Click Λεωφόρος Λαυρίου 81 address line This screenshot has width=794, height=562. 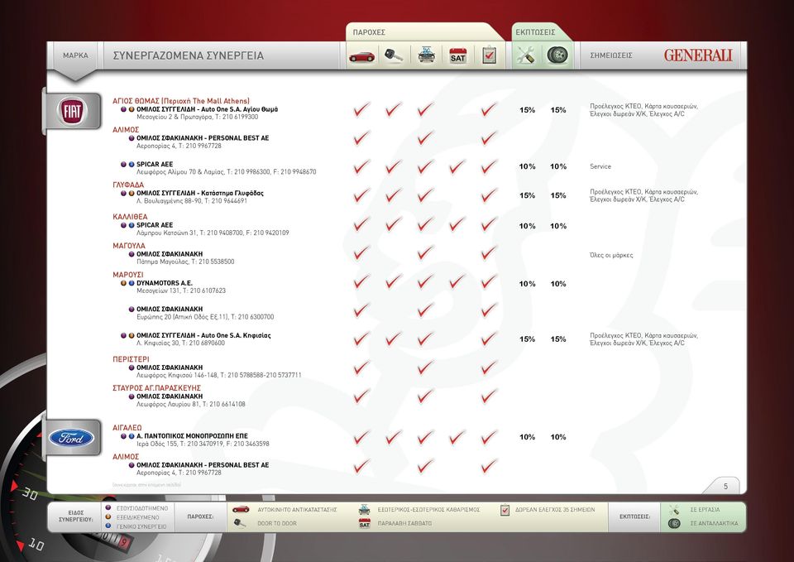coord(190,405)
